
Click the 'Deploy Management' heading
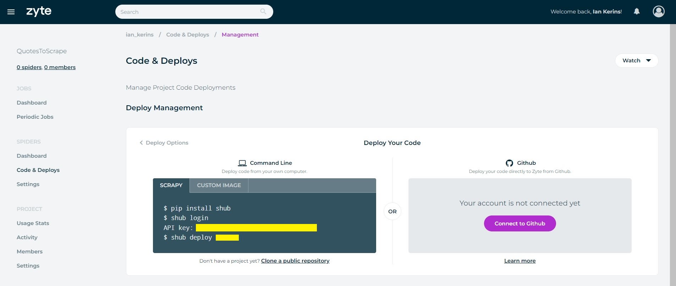tap(164, 108)
